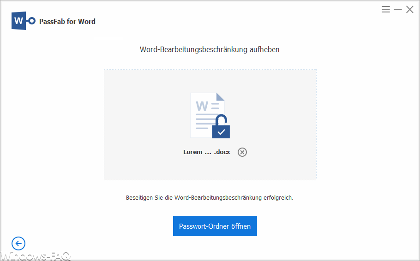
Task: Select the Lorem ... .docx file name
Action: tap(206, 152)
